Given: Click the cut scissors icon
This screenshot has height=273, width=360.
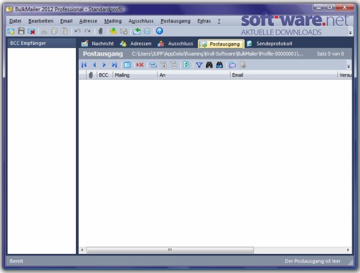Looking at the screenshot, I should [x=44, y=32].
